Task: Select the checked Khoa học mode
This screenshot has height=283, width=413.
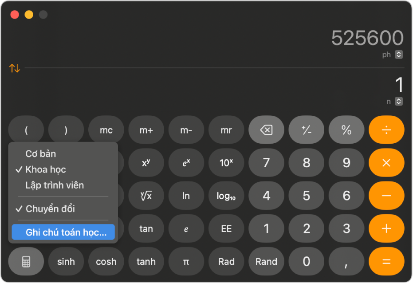Action: (45, 169)
